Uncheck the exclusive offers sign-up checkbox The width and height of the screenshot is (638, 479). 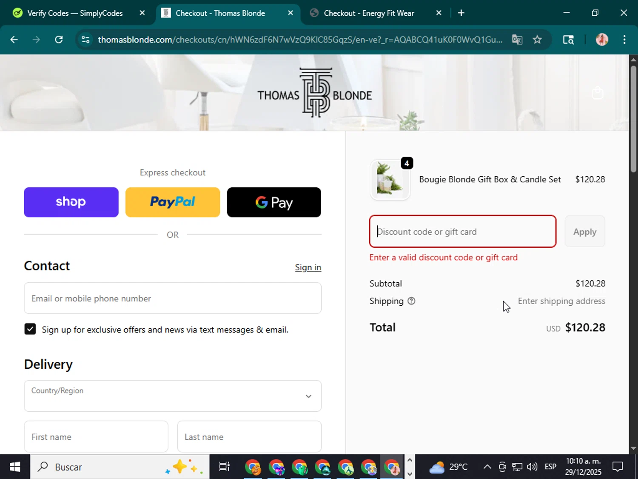point(30,329)
